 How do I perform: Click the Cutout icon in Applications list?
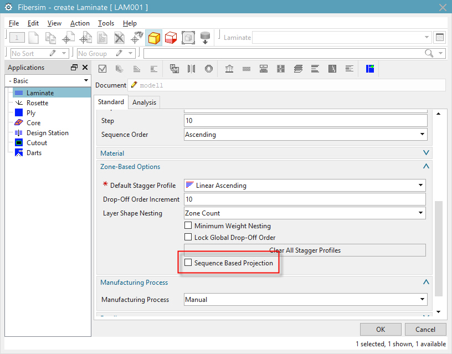tap(19, 143)
